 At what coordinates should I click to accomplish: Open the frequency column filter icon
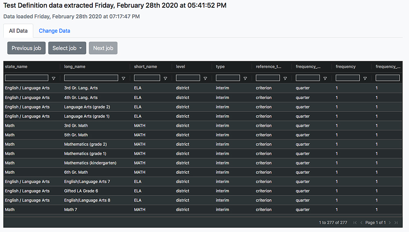coord(365,78)
